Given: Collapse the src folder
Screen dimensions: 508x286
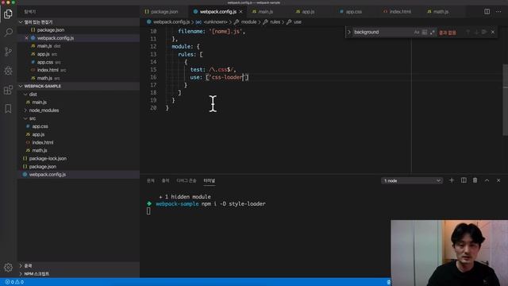Looking at the screenshot, I should 25,118.
